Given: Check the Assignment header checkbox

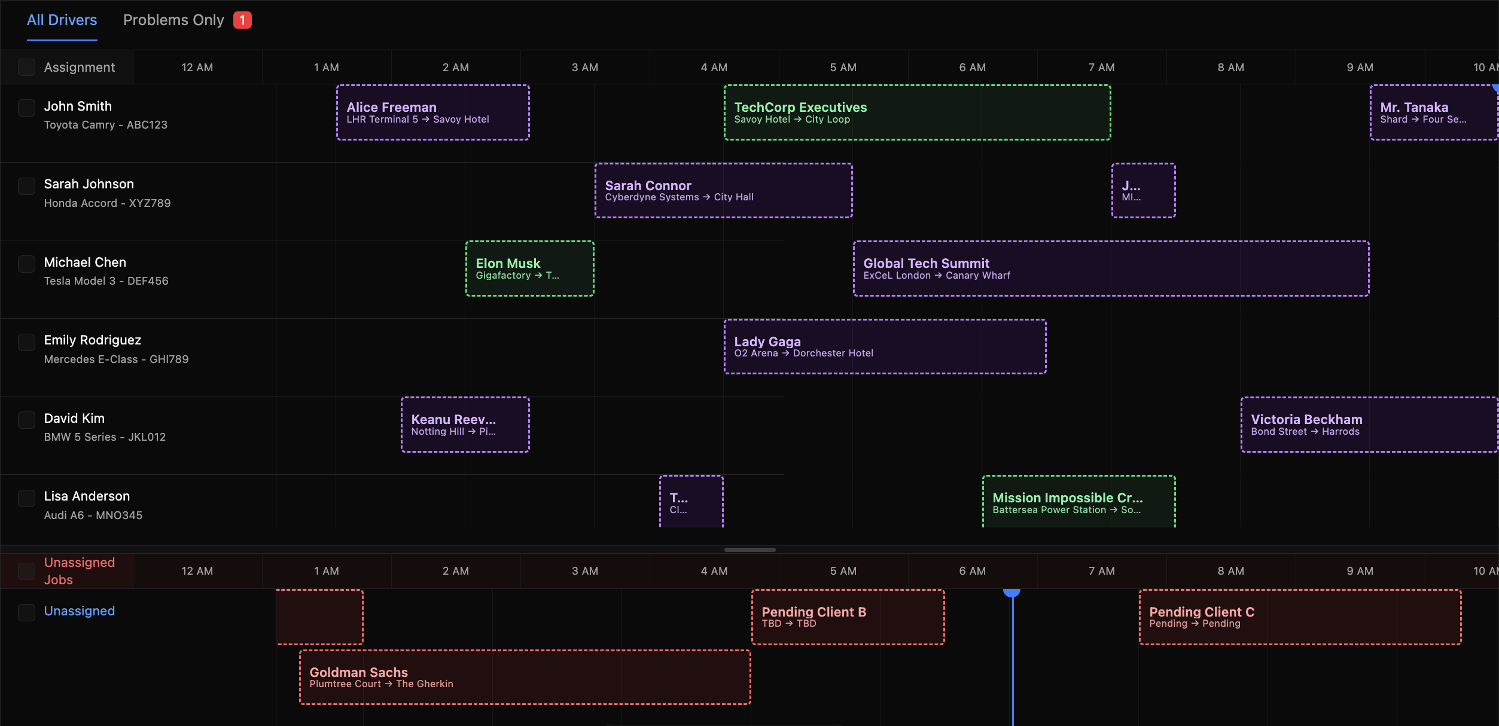Looking at the screenshot, I should click(x=26, y=68).
